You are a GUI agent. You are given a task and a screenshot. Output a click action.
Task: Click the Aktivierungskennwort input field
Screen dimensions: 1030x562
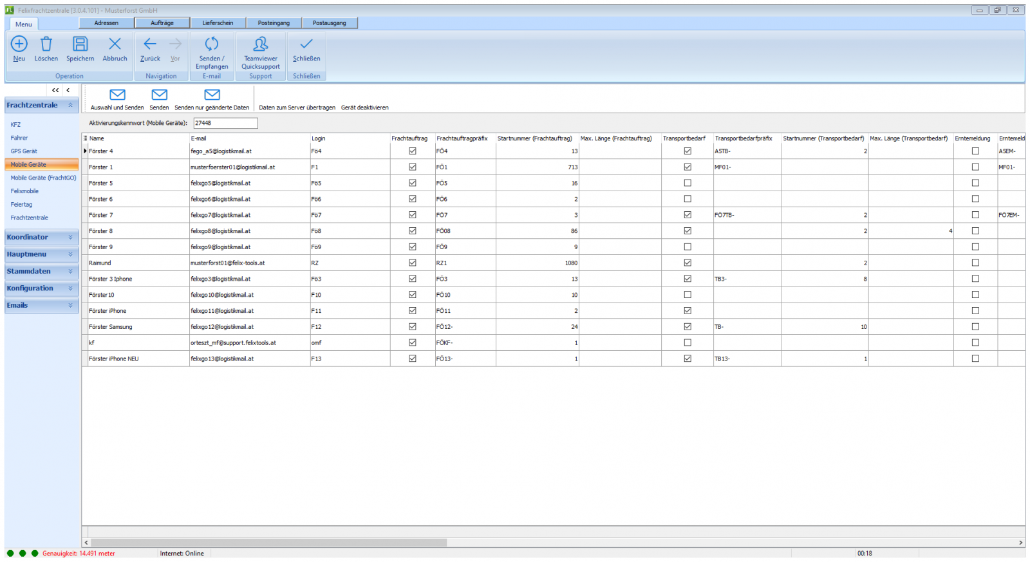225,123
